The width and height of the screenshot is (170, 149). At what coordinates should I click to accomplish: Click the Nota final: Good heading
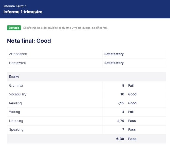pyautogui.click(x=29, y=41)
